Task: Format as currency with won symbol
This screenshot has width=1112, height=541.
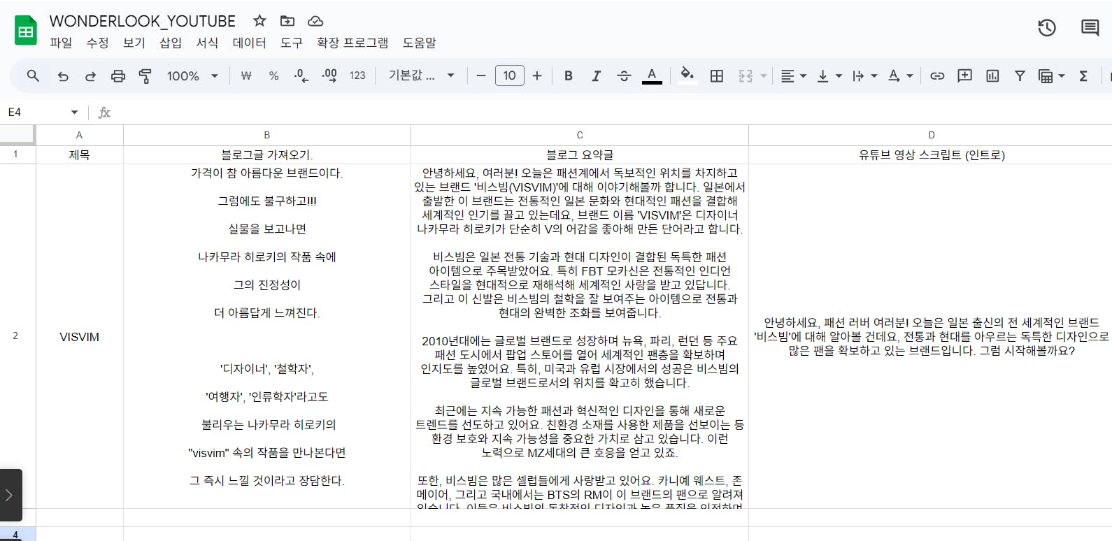Action: [x=246, y=75]
